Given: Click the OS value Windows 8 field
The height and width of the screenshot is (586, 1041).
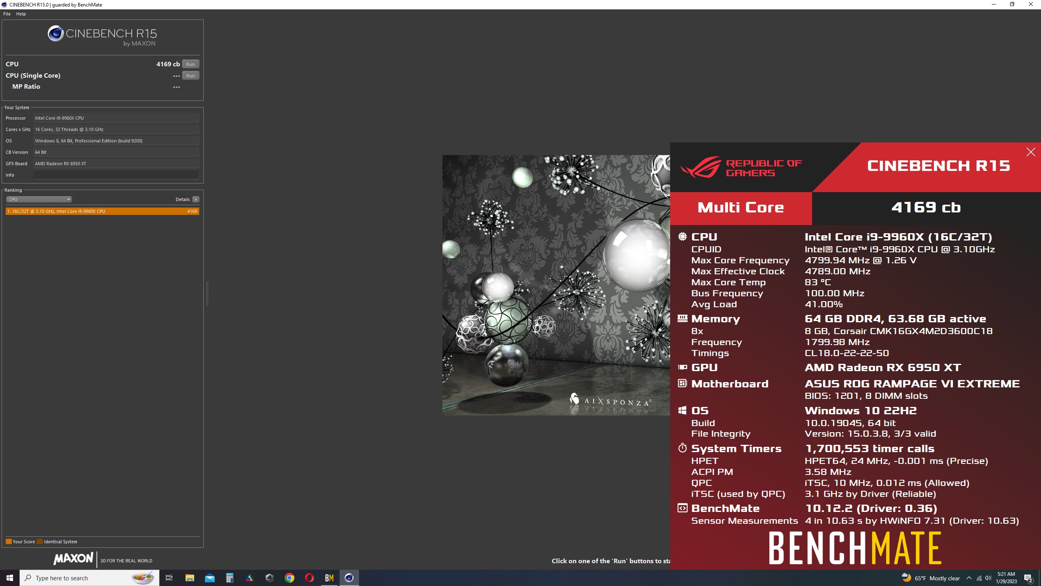Looking at the screenshot, I should pyautogui.click(x=116, y=141).
